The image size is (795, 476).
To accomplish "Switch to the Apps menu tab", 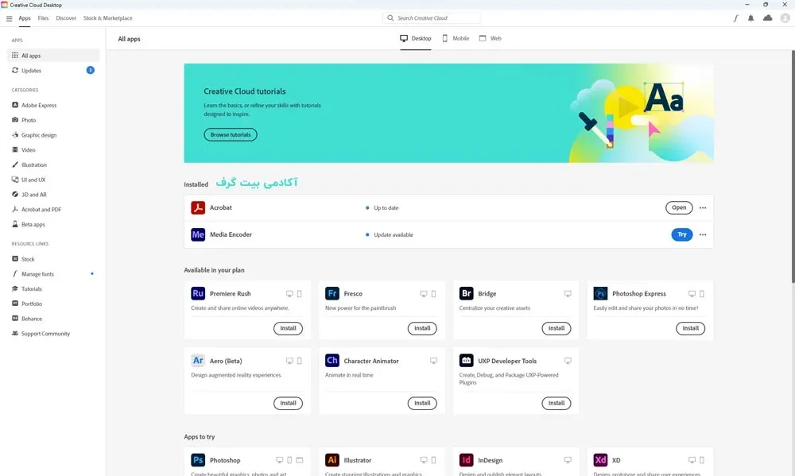I will [x=25, y=18].
